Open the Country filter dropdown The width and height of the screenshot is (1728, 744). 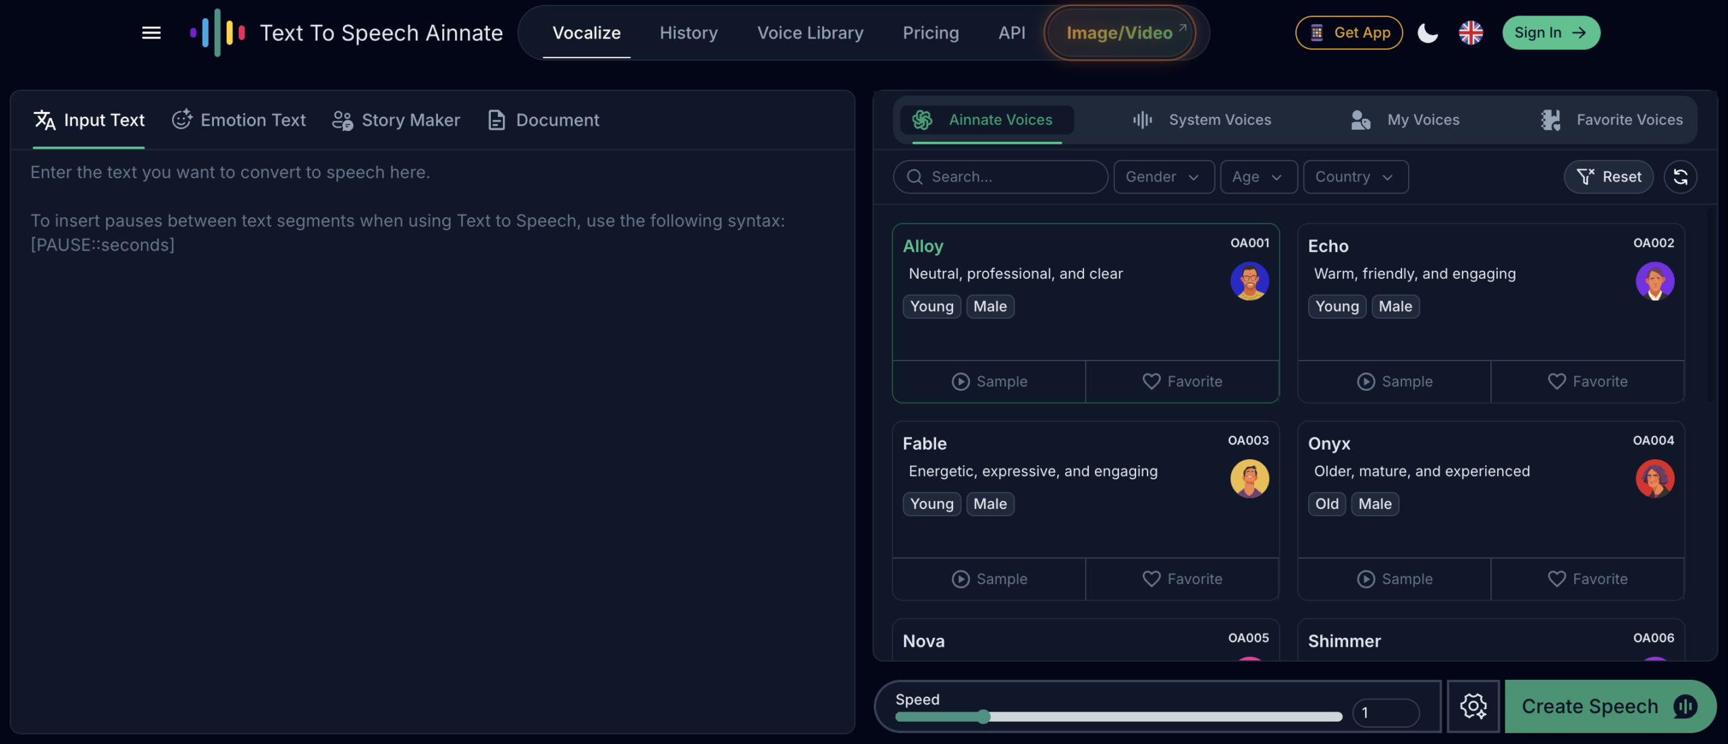pos(1355,177)
